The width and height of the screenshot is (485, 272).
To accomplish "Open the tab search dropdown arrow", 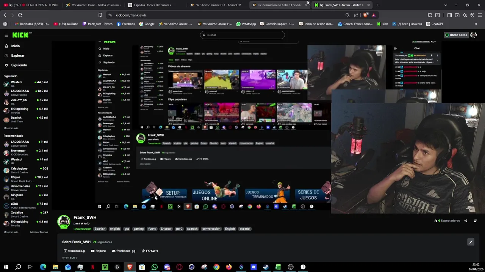I will tap(446, 5).
